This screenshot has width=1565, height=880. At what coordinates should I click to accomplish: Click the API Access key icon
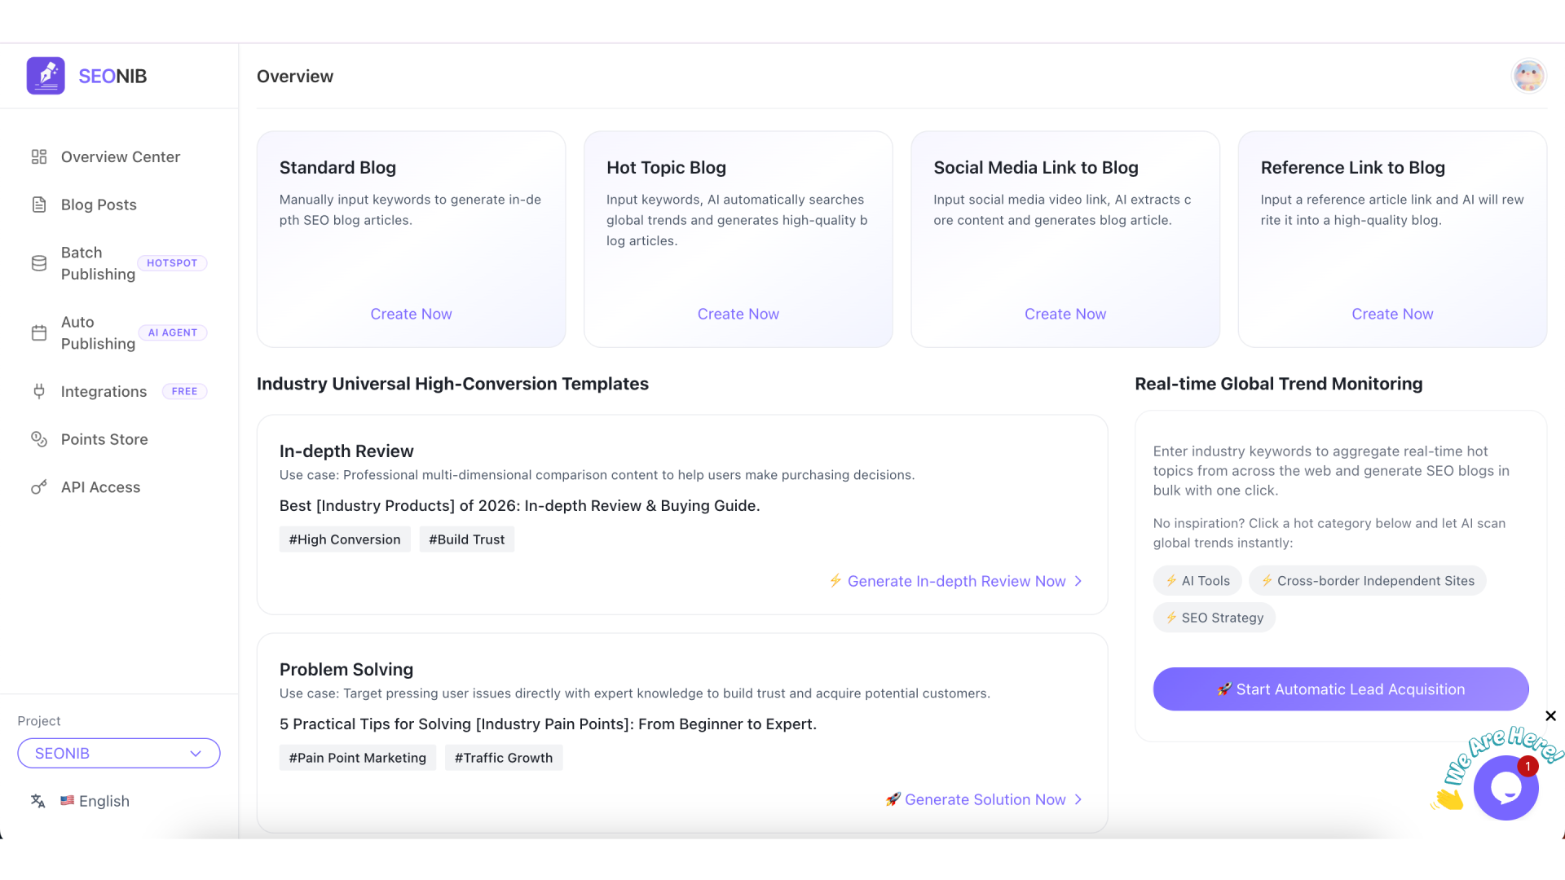tap(39, 487)
